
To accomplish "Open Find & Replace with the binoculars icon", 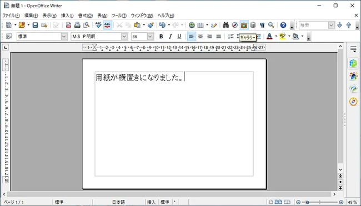I will point(226,25).
